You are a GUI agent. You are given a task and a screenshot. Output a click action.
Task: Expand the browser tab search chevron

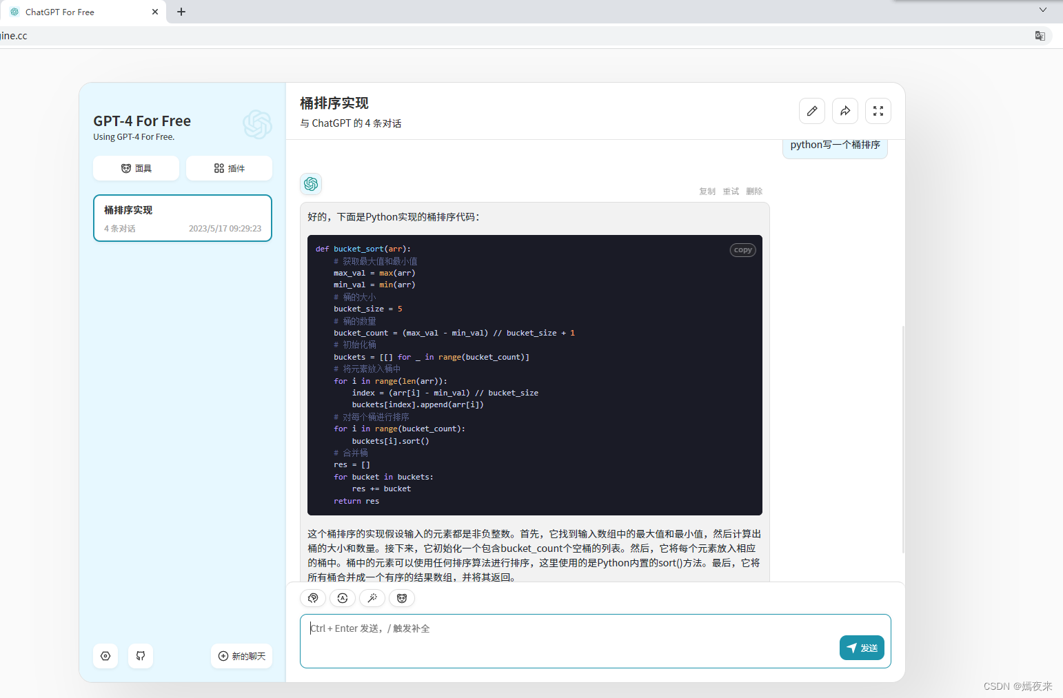tap(1043, 10)
